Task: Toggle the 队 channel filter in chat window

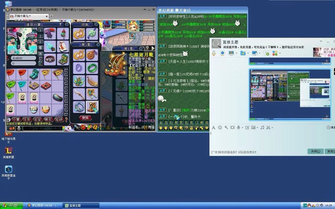Action: (171, 123)
